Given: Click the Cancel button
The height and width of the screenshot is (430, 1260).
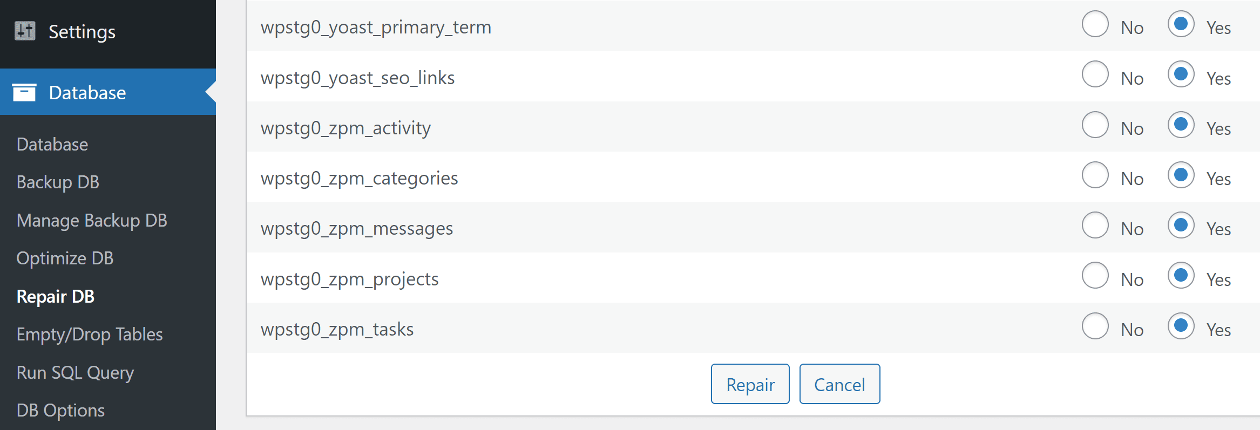Looking at the screenshot, I should [839, 384].
